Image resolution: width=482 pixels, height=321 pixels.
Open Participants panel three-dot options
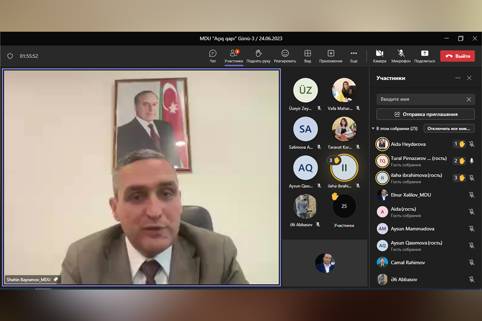point(458,78)
